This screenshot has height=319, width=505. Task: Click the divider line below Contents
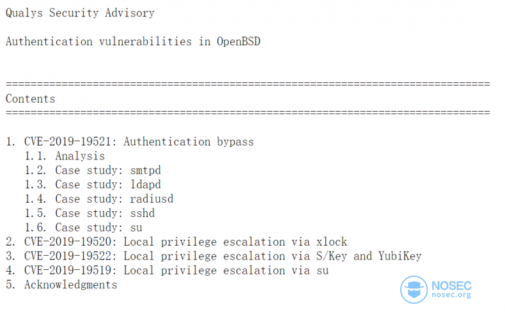(248, 113)
